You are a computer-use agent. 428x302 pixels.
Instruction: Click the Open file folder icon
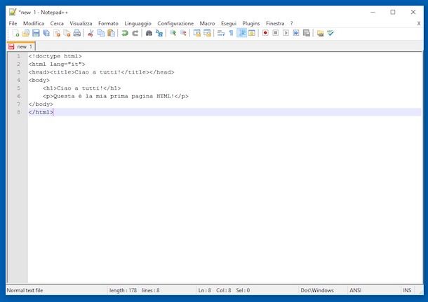26,33
